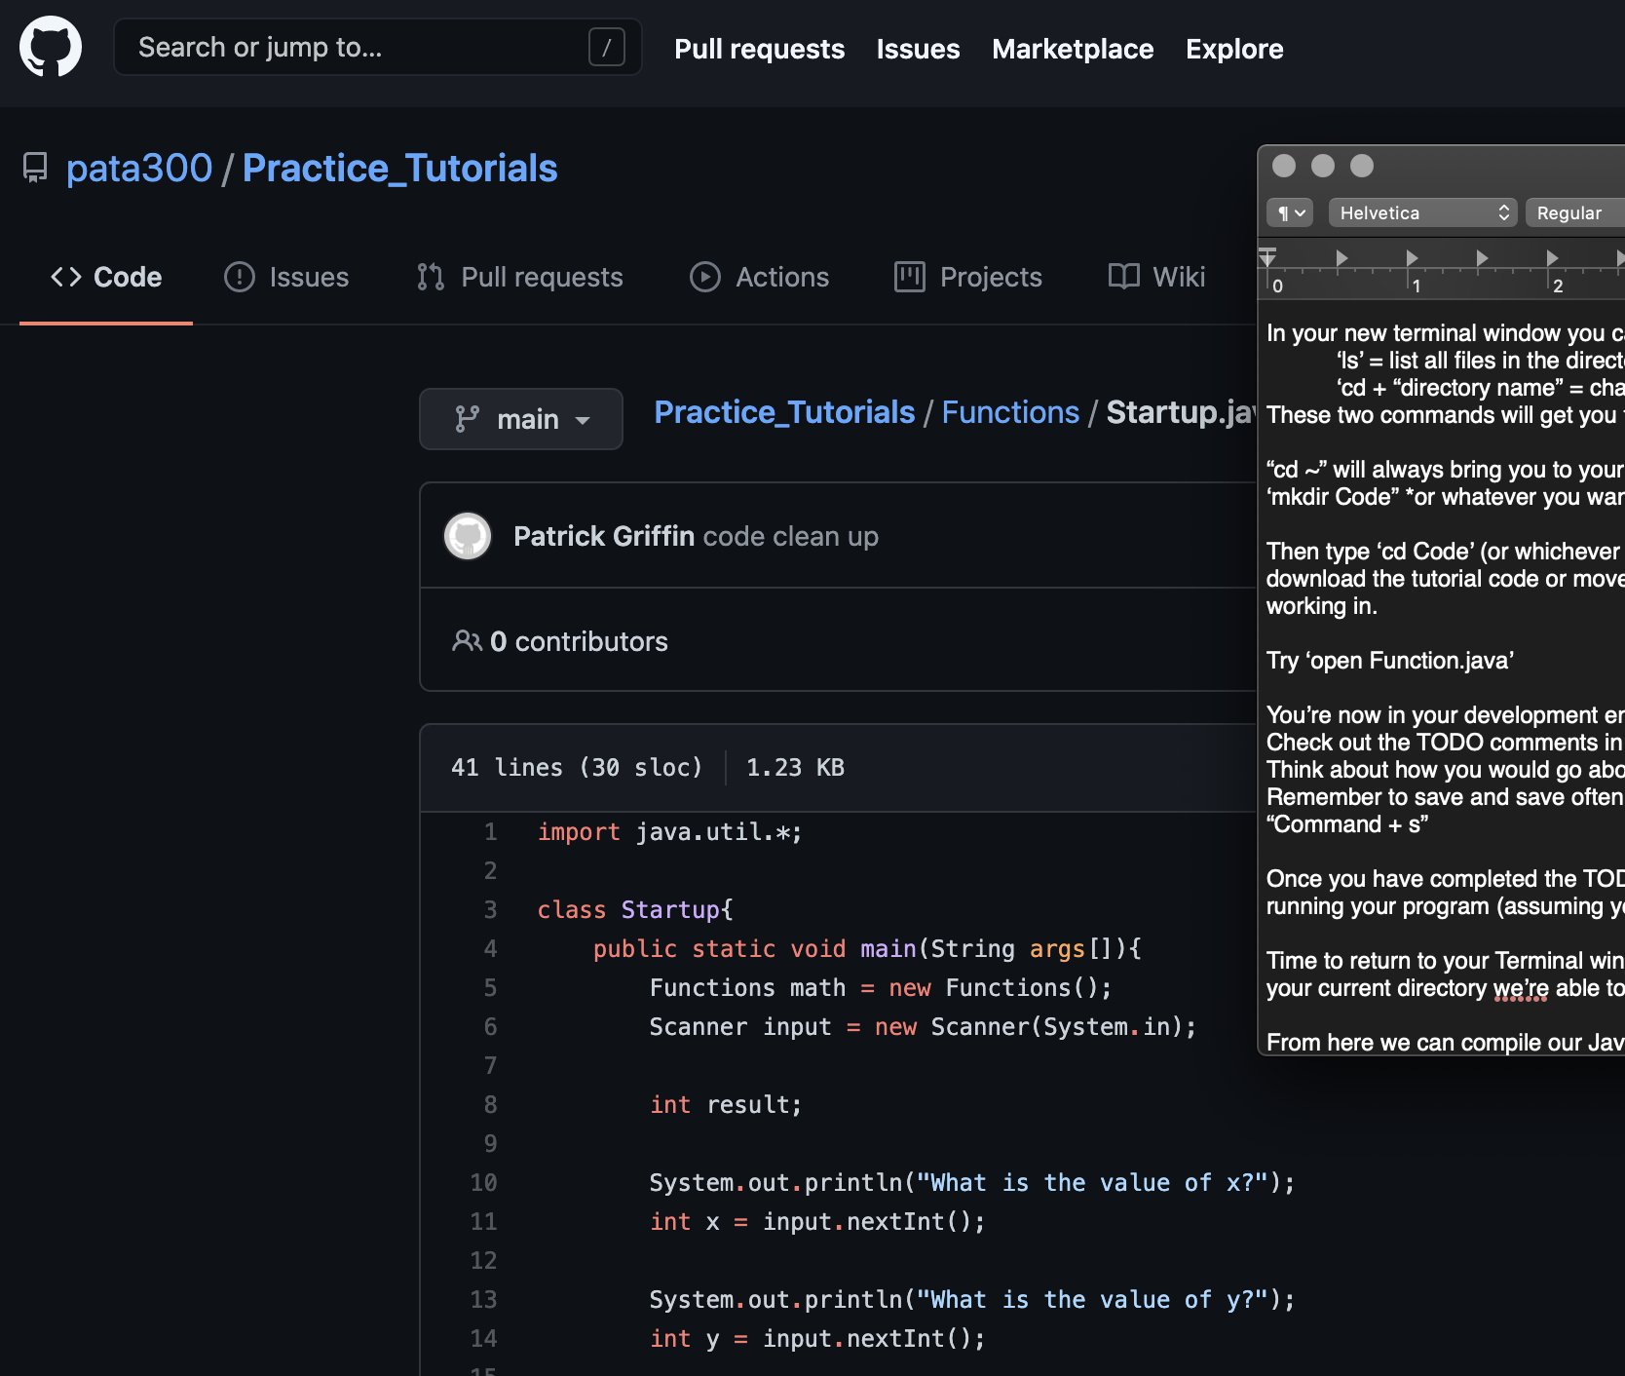1625x1376 pixels.
Task: Open the Wiki tab
Action: (x=1156, y=277)
